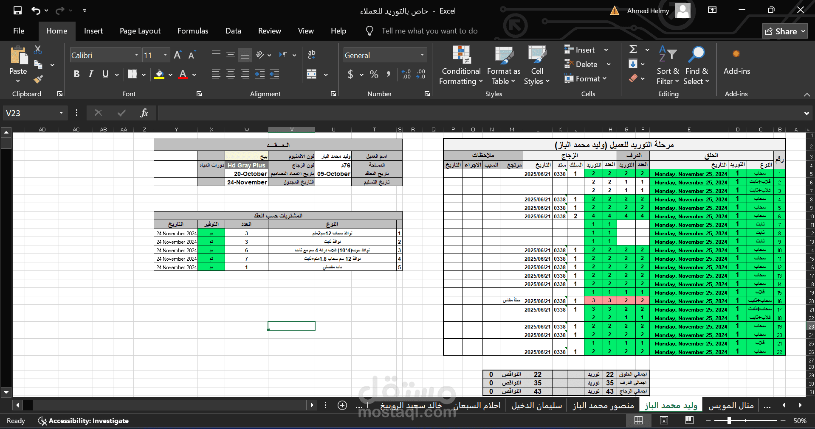The height and width of the screenshot is (429, 815).
Task: Toggle Italic formatting
Action: point(91,74)
